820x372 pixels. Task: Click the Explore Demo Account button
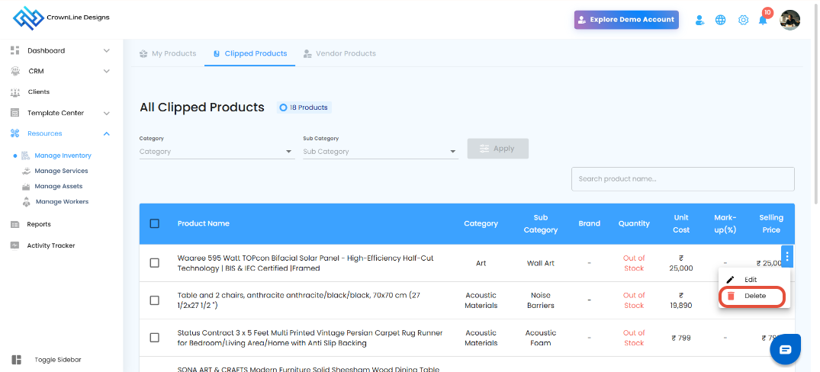point(626,20)
